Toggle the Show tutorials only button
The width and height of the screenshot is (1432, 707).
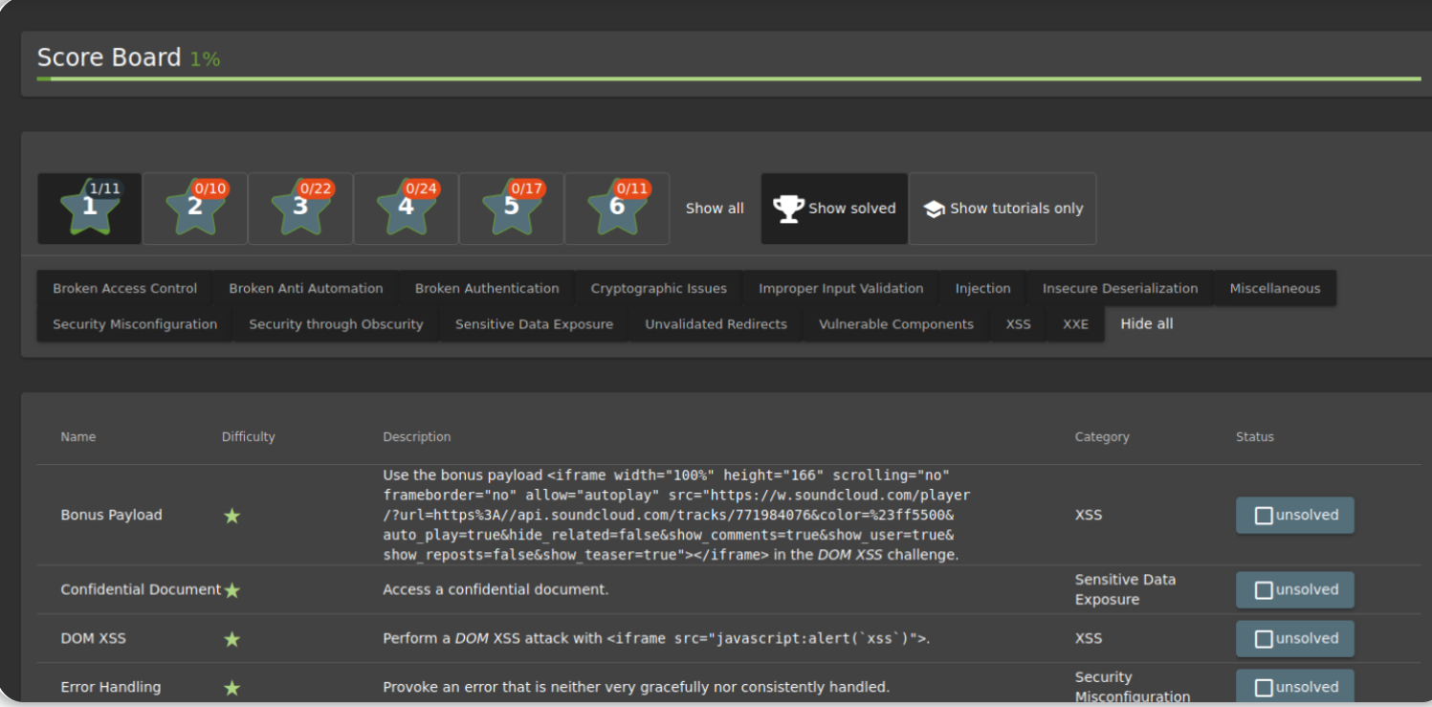click(x=1002, y=209)
